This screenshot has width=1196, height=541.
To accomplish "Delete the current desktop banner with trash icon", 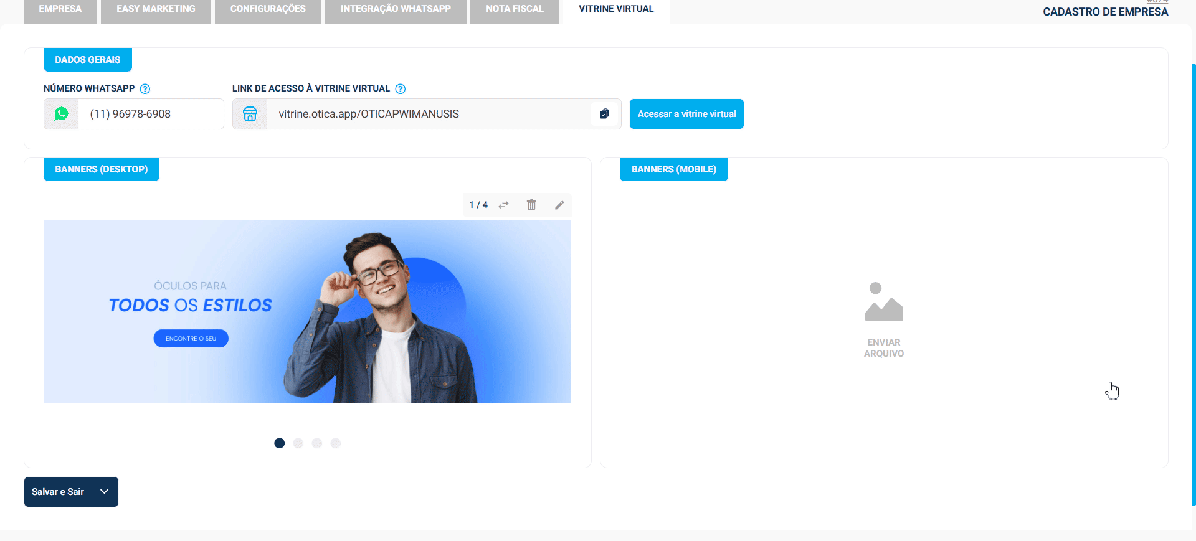I will (531, 205).
